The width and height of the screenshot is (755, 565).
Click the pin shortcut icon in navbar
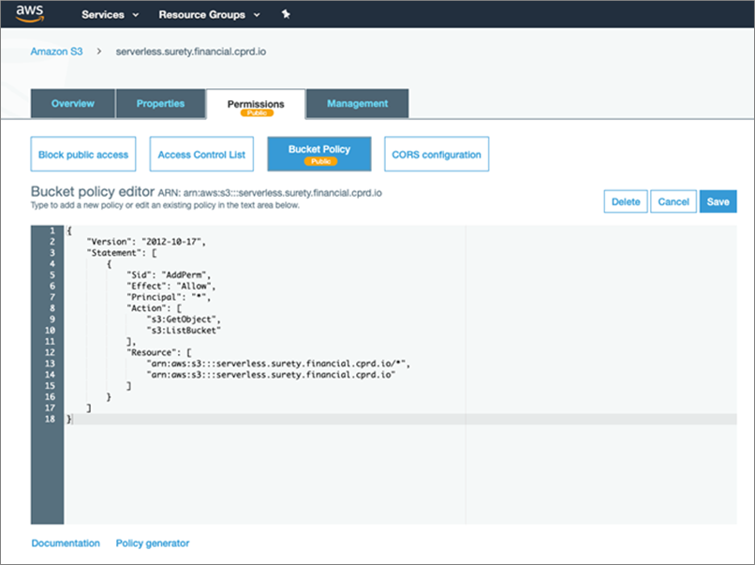(x=286, y=14)
